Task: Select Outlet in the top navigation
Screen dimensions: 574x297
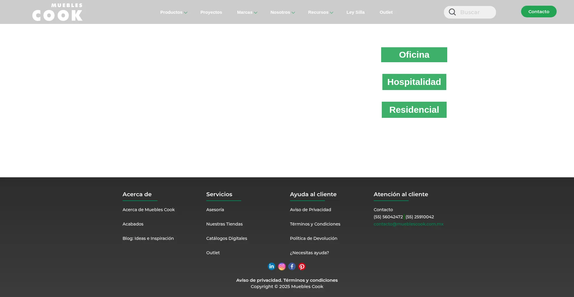Action: (386, 12)
